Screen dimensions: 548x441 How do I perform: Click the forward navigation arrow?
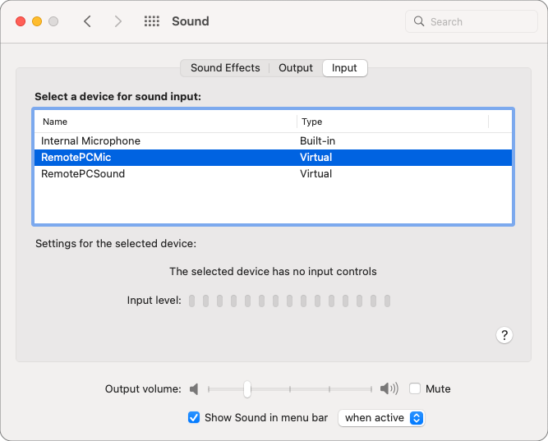[x=118, y=21]
